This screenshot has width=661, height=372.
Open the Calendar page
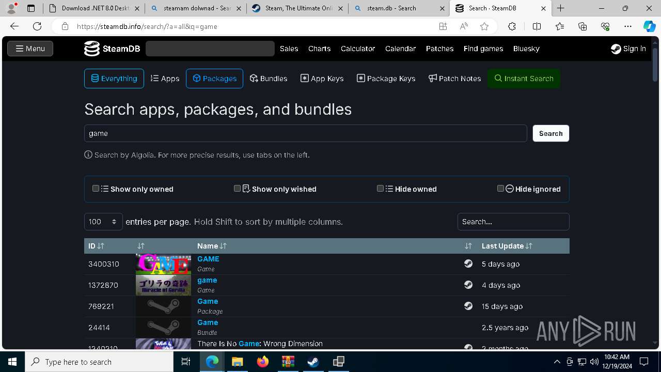click(400, 49)
